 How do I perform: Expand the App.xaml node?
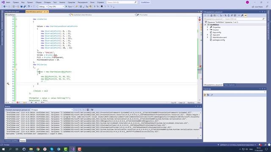tap(207, 35)
